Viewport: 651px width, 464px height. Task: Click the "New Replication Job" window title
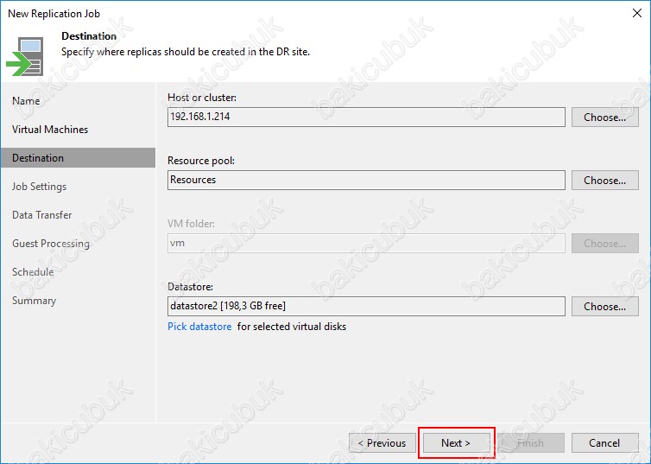coord(54,13)
